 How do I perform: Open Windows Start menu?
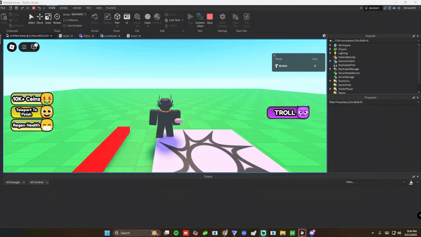tap(107, 233)
